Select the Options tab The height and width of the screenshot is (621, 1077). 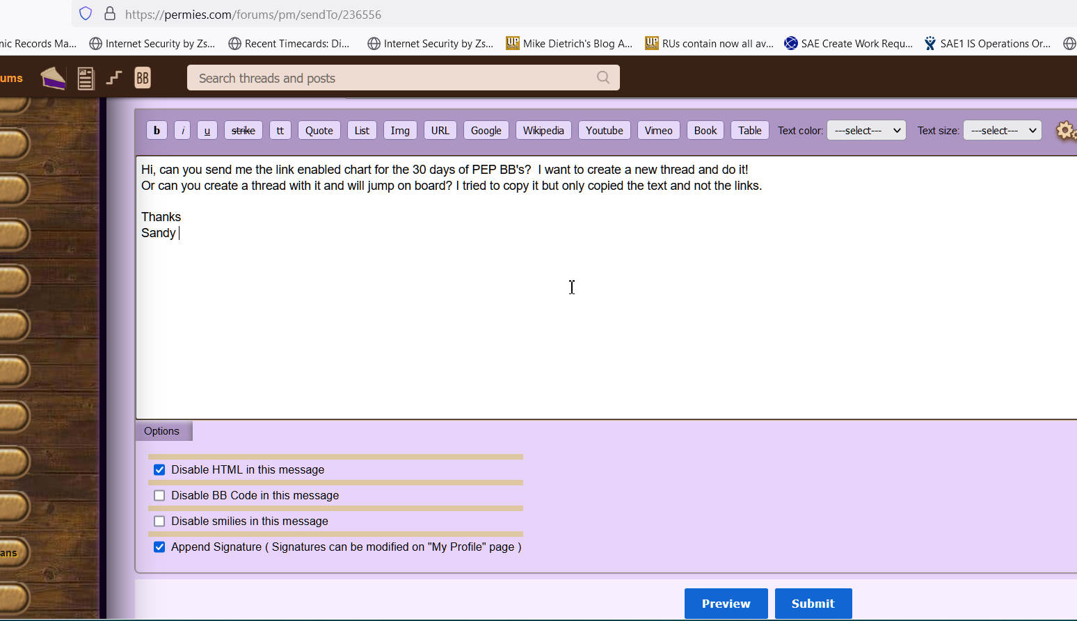(162, 431)
